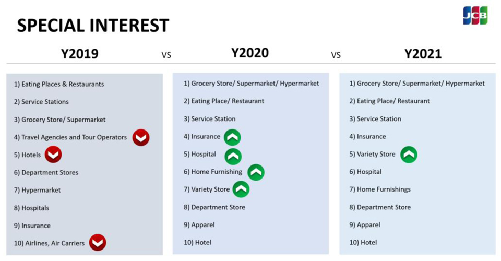Screen dimensions: 501x261
Task: Select the Y2021 column heading
Action: point(423,54)
